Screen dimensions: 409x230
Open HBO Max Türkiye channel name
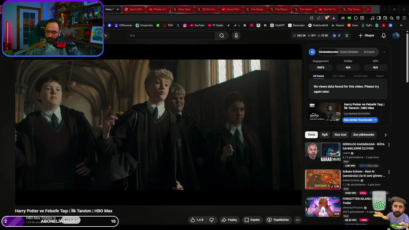tap(39, 218)
